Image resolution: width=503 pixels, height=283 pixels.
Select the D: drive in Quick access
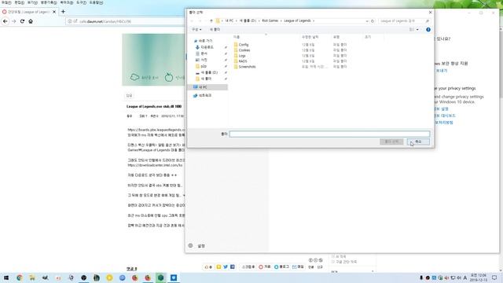click(209, 72)
